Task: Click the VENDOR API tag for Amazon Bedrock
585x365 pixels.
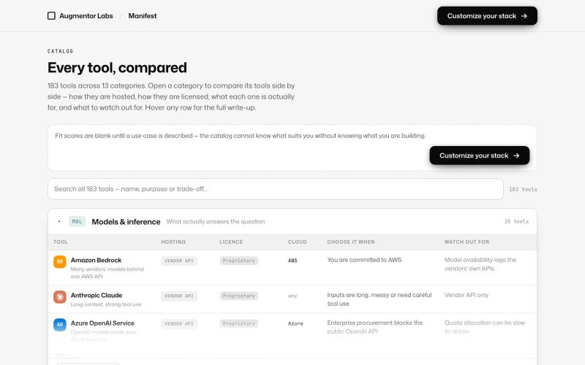Action: point(179,261)
